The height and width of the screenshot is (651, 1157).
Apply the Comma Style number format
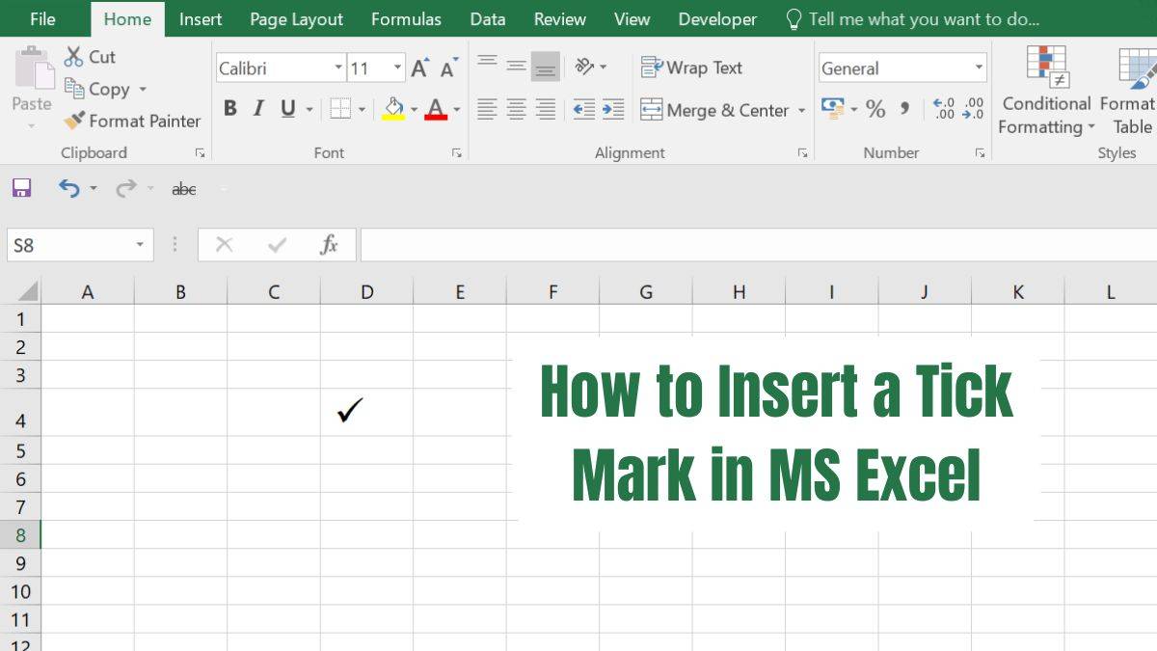(x=903, y=109)
